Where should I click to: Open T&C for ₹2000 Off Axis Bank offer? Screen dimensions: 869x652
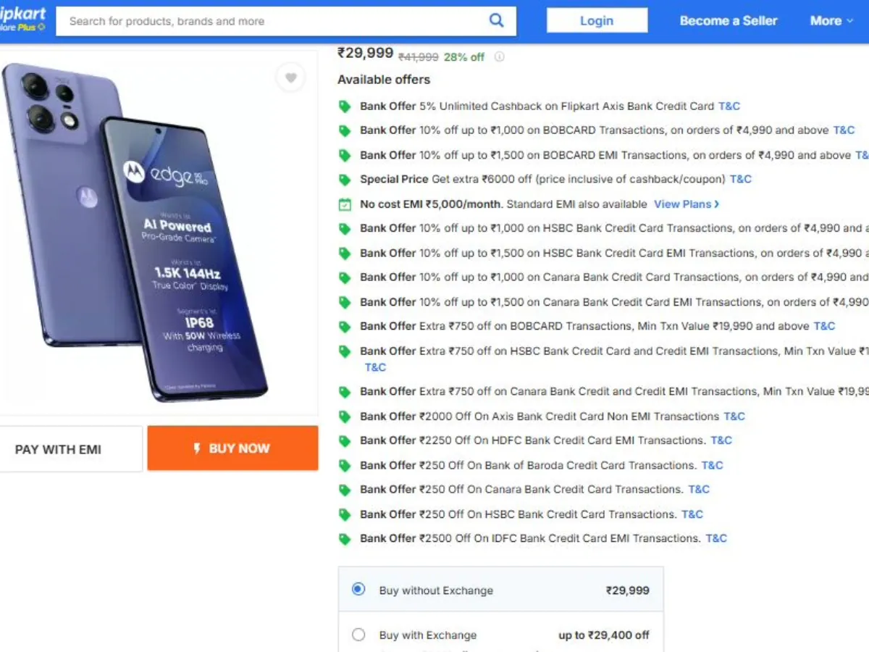tap(734, 417)
